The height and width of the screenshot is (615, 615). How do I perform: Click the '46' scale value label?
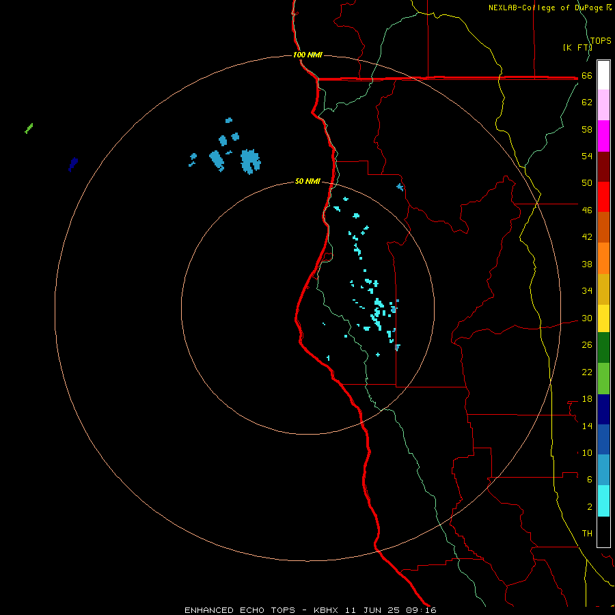[x=587, y=210]
